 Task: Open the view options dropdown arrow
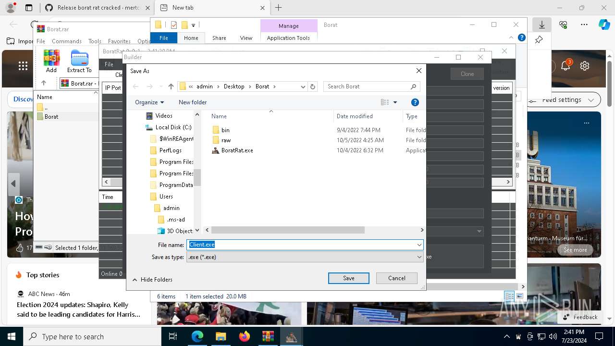[x=395, y=102]
